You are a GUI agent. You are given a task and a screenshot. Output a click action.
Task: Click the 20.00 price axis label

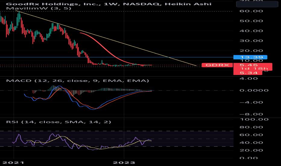pyautogui.click(x=251, y=51)
